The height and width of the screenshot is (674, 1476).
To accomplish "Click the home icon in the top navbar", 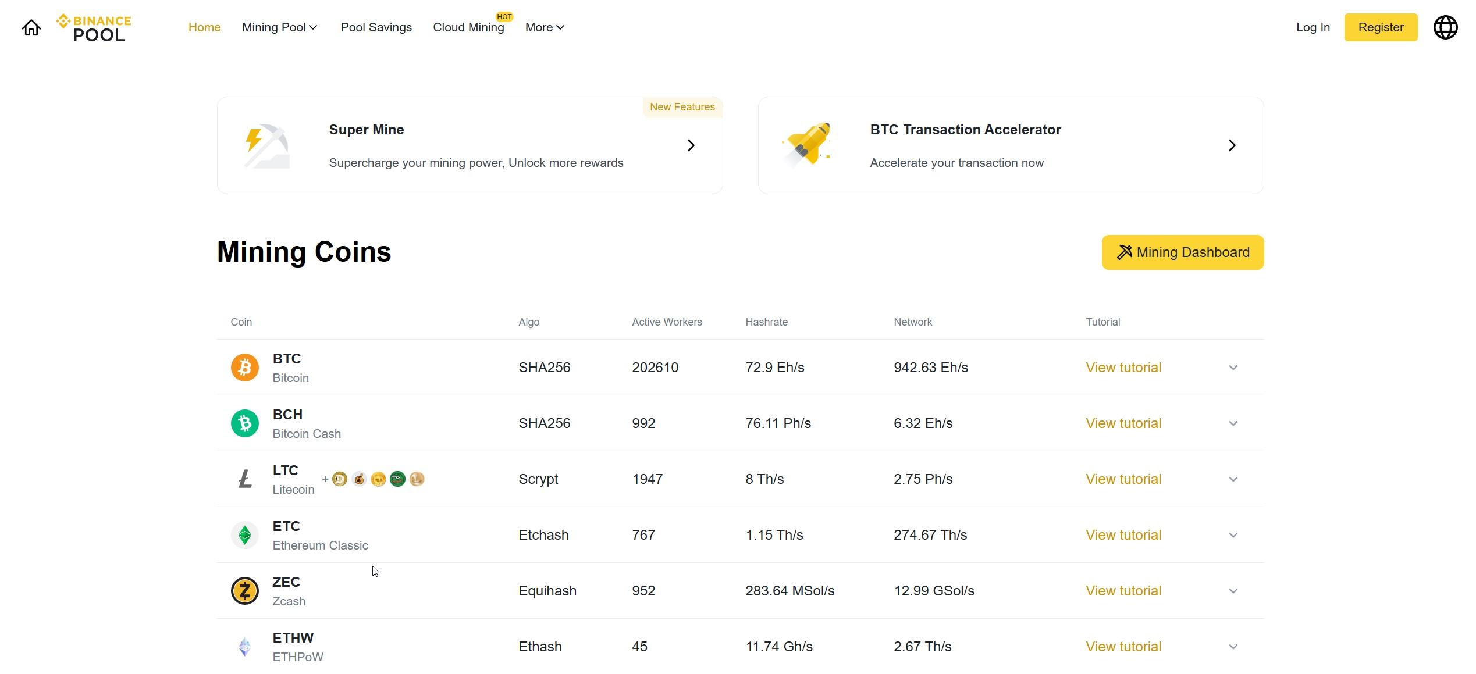I will (30, 27).
